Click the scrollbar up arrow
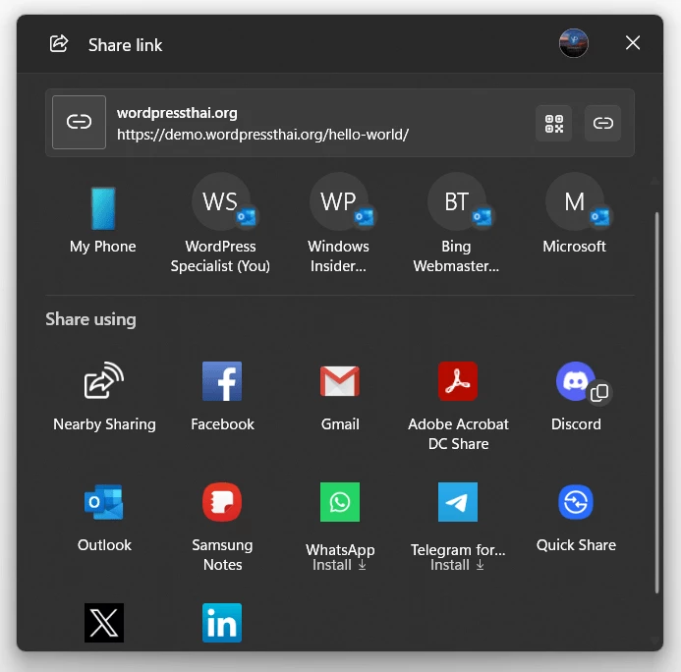Image resolution: width=681 pixels, height=672 pixels. (x=654, y=181)
